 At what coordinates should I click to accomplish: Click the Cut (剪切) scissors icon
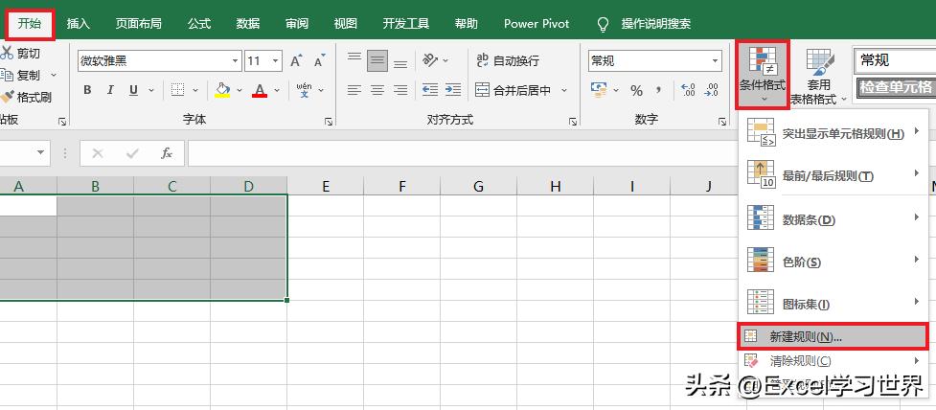[x=6, y=53]
